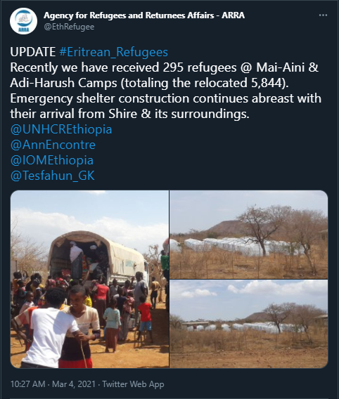Screen dimensions: 339x399
Task: Click the Mar 4, 2021 date
Action: tap(74, 384)
